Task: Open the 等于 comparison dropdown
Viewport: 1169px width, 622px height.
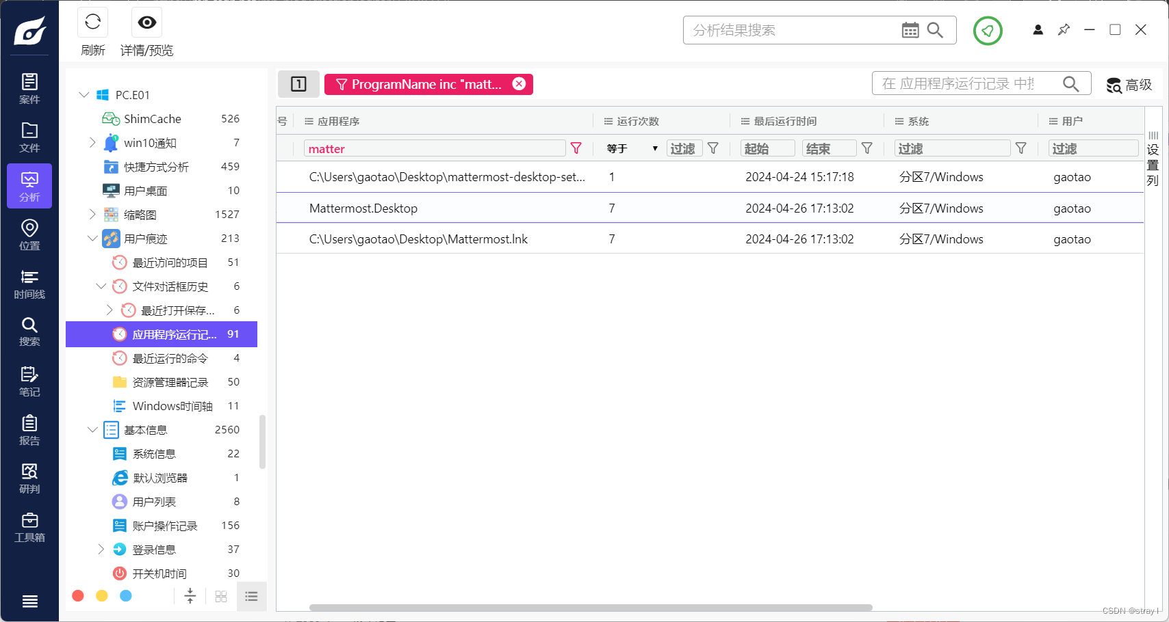Action: click(x=632, y=148)
